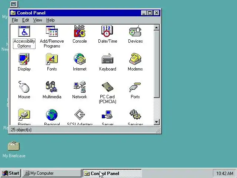Click the scrollbar up arrow
Image resolution: width=237 pixels, height=178 pixels.
156,27
